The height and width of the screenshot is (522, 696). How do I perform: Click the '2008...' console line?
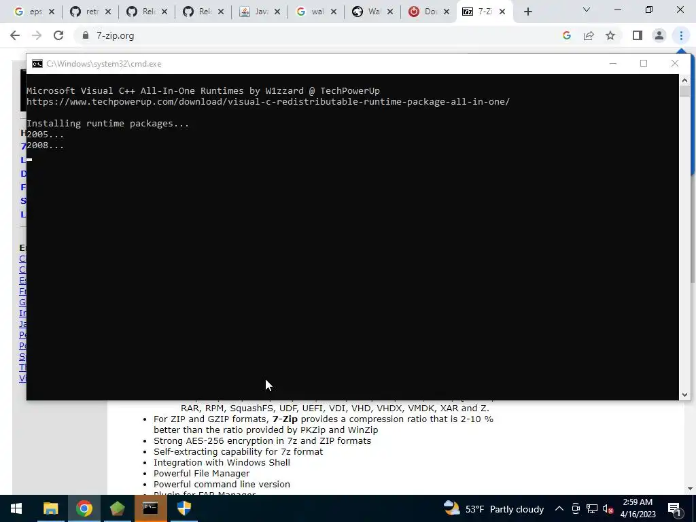tap(46, 145)
